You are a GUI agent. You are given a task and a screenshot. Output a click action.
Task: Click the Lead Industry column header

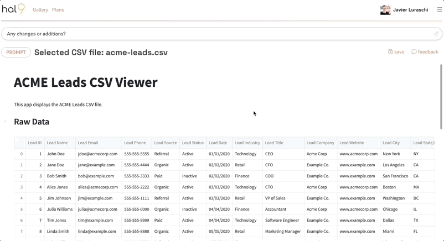pyautogui.click(x=247, y=143)
